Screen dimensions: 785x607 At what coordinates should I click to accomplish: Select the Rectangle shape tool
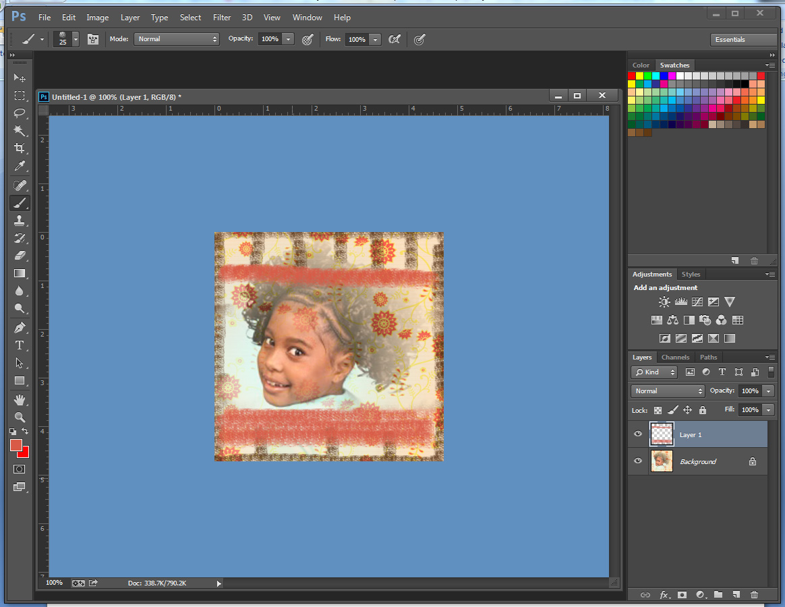[x=20, y=380]
